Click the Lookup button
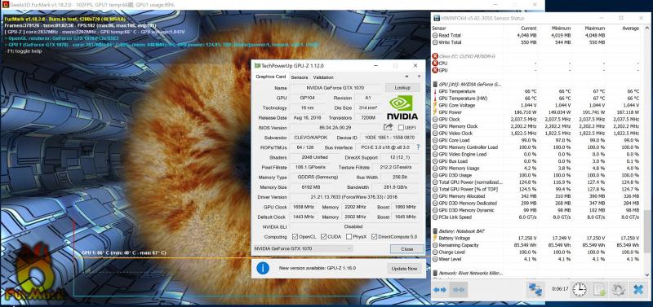This screenshot has height=307, width=653. pyautogui.click(x=402, y=88)
